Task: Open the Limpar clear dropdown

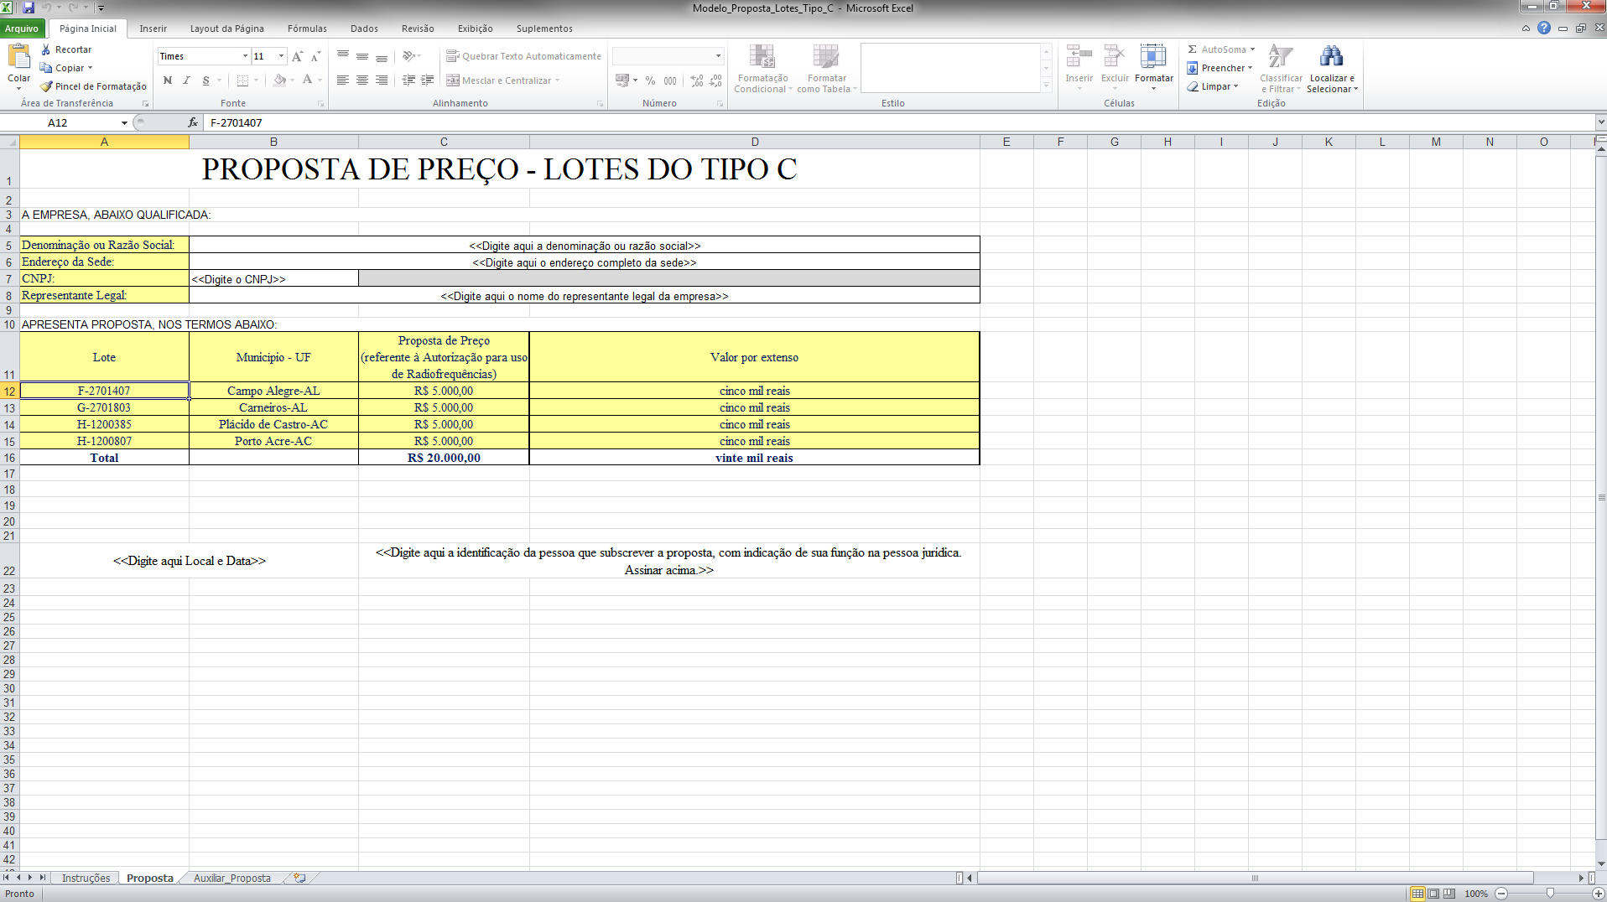Action: pos(1213,86)
